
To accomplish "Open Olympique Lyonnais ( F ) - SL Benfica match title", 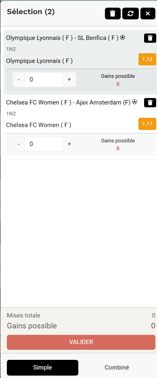I will 62,38.
